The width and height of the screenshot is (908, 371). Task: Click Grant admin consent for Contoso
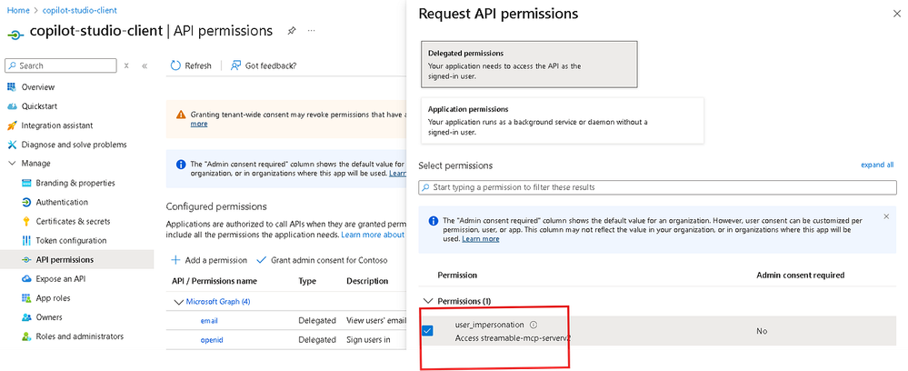click(x=322, y=260)
